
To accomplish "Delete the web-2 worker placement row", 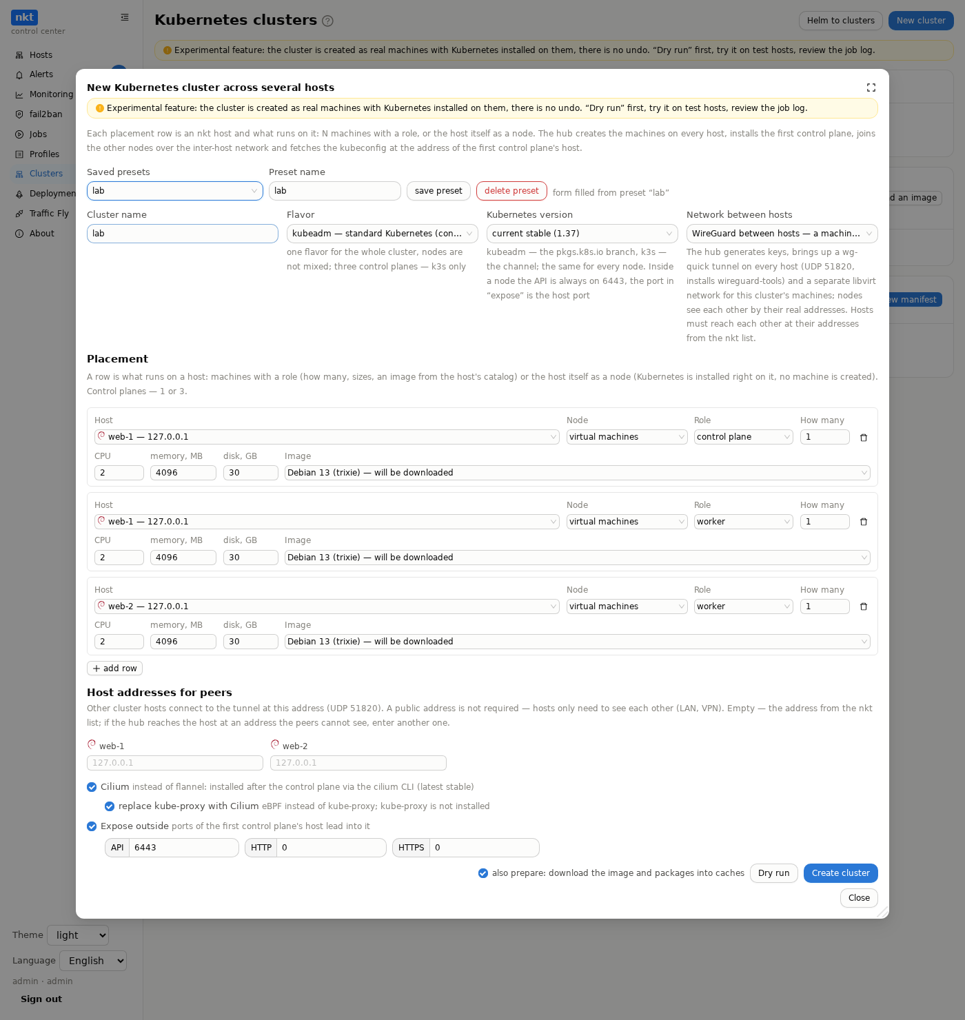I will pos(864,607).
